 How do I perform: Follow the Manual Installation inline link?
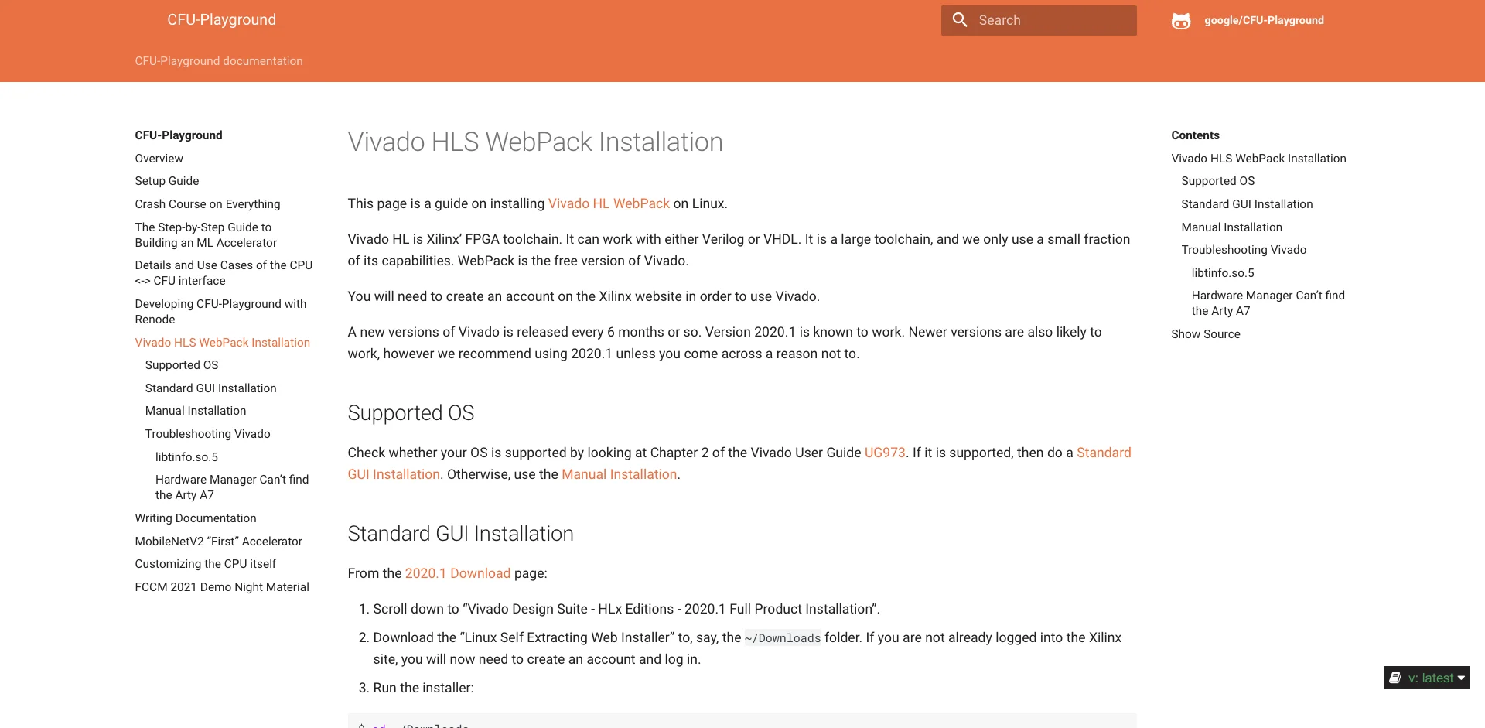619,474
